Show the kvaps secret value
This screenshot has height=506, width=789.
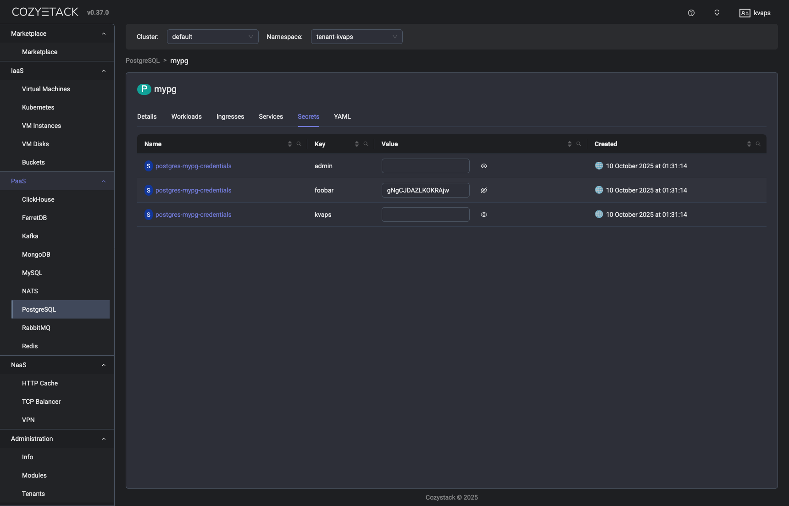(x=484, y=214)
